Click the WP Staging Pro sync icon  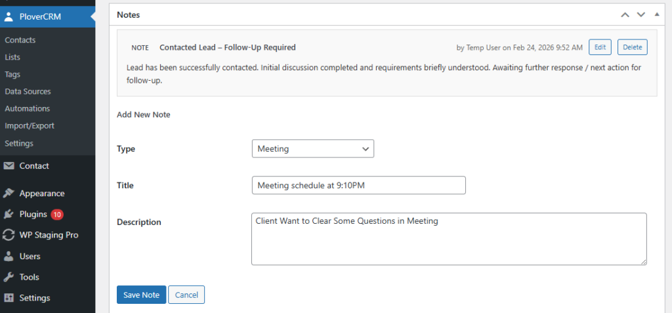pyautogui.click(x=9, y=235)
